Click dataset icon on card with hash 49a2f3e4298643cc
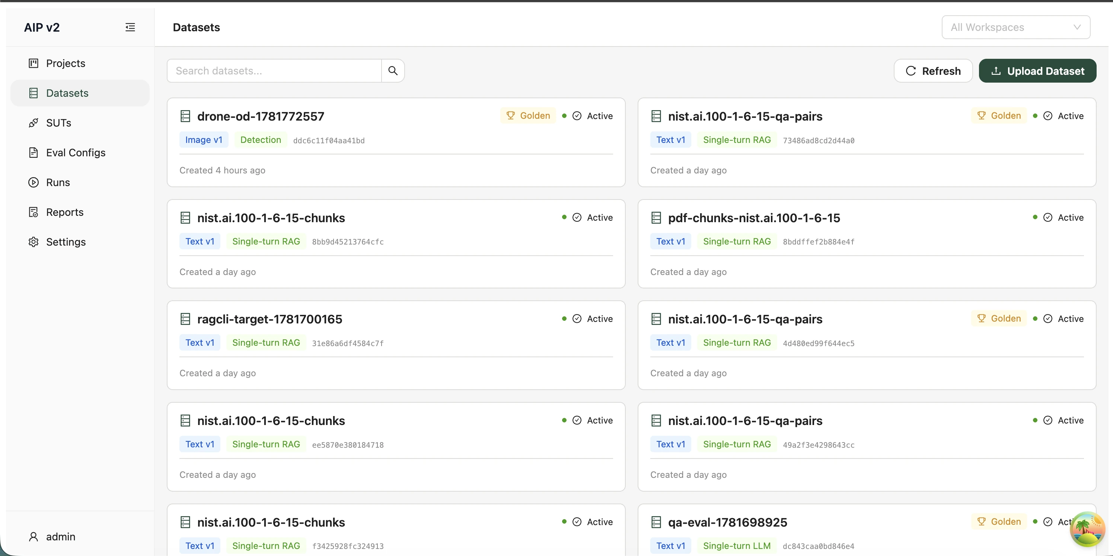1113x556 pixels. [656, 420]
